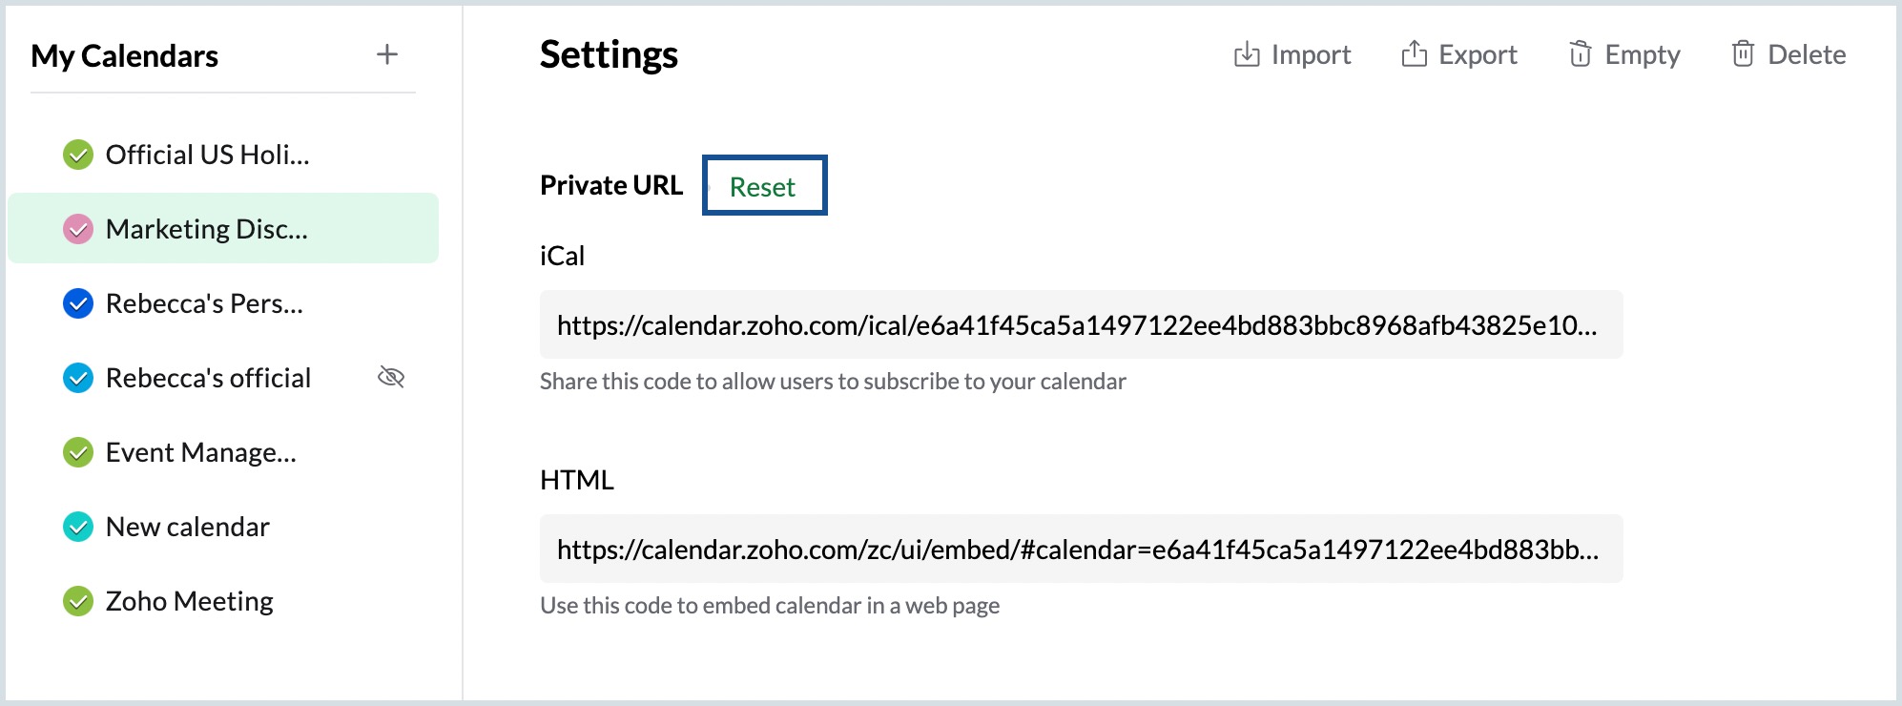
Task: Toggle the pink Marketing Disc... calendar checkmark
Action: coord(78,229)
